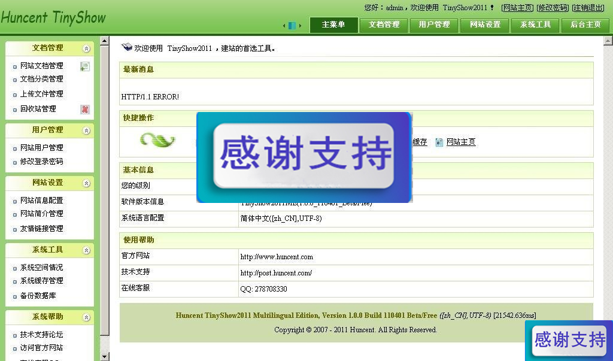
Task: Click the QQ: 278708330 contact value
Action: (x=263, y=289)
